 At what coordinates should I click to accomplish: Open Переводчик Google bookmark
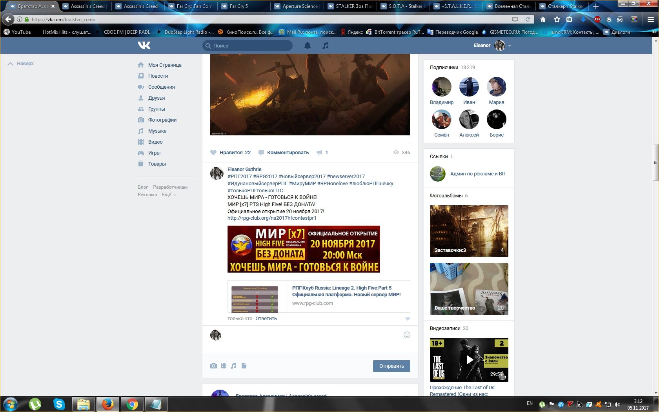(453, 32)
